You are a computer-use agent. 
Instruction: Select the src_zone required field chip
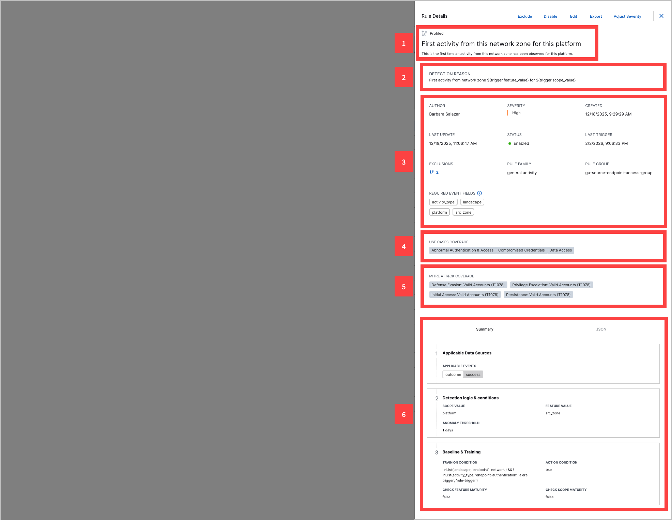[x=463, y=212]
